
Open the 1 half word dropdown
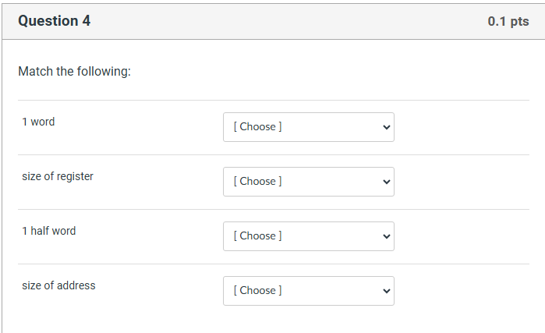click(308, 236)
